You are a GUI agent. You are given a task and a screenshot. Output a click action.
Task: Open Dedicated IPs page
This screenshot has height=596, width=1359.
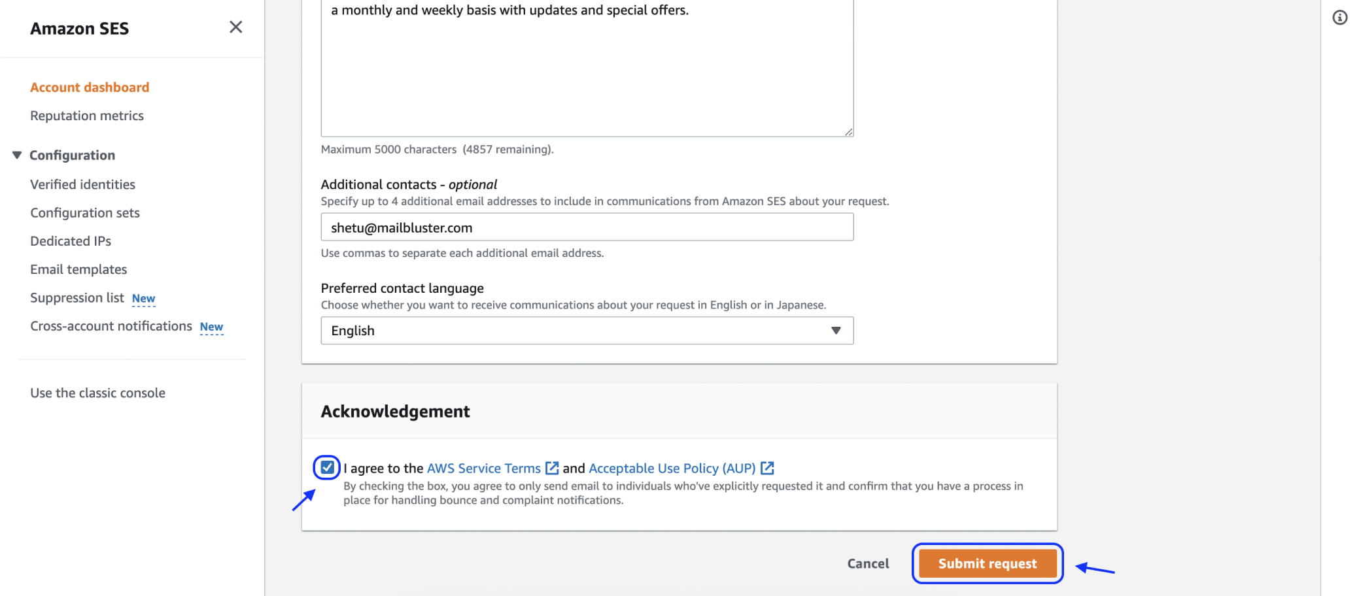click(71, 241)
